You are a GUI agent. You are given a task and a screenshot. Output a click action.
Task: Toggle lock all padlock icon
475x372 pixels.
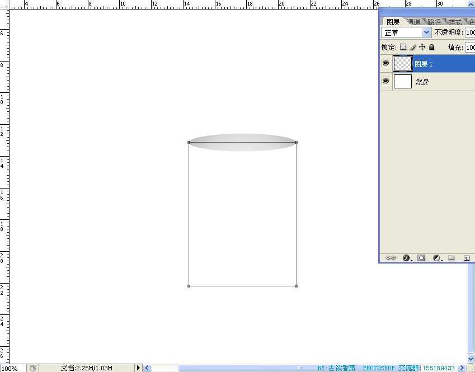[432, 48]
